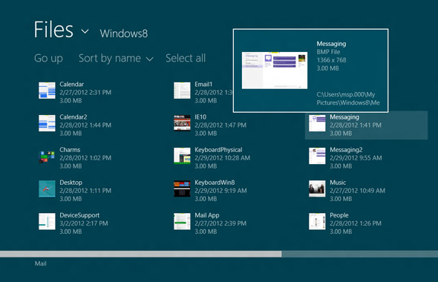Select the People file thumbnail icon
This screenshot has height=282, width=438.
coord(317,221)
